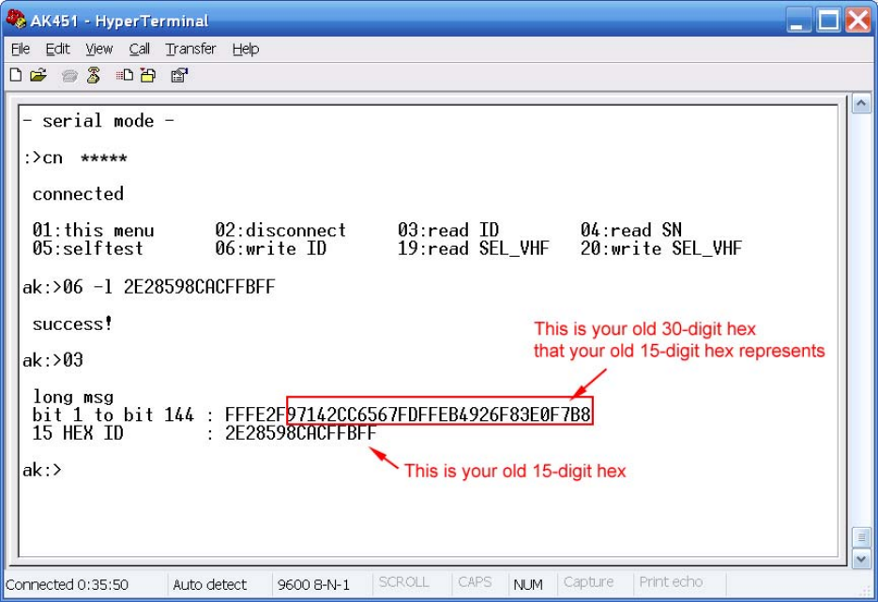Click the HyperTerminal title bar app icon
The height and width of the screenshot is (602, 878).
point(16,20)
